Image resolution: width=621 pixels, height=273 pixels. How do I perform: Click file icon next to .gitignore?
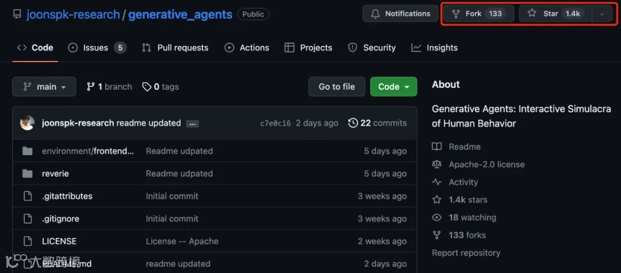coord(28,219)
